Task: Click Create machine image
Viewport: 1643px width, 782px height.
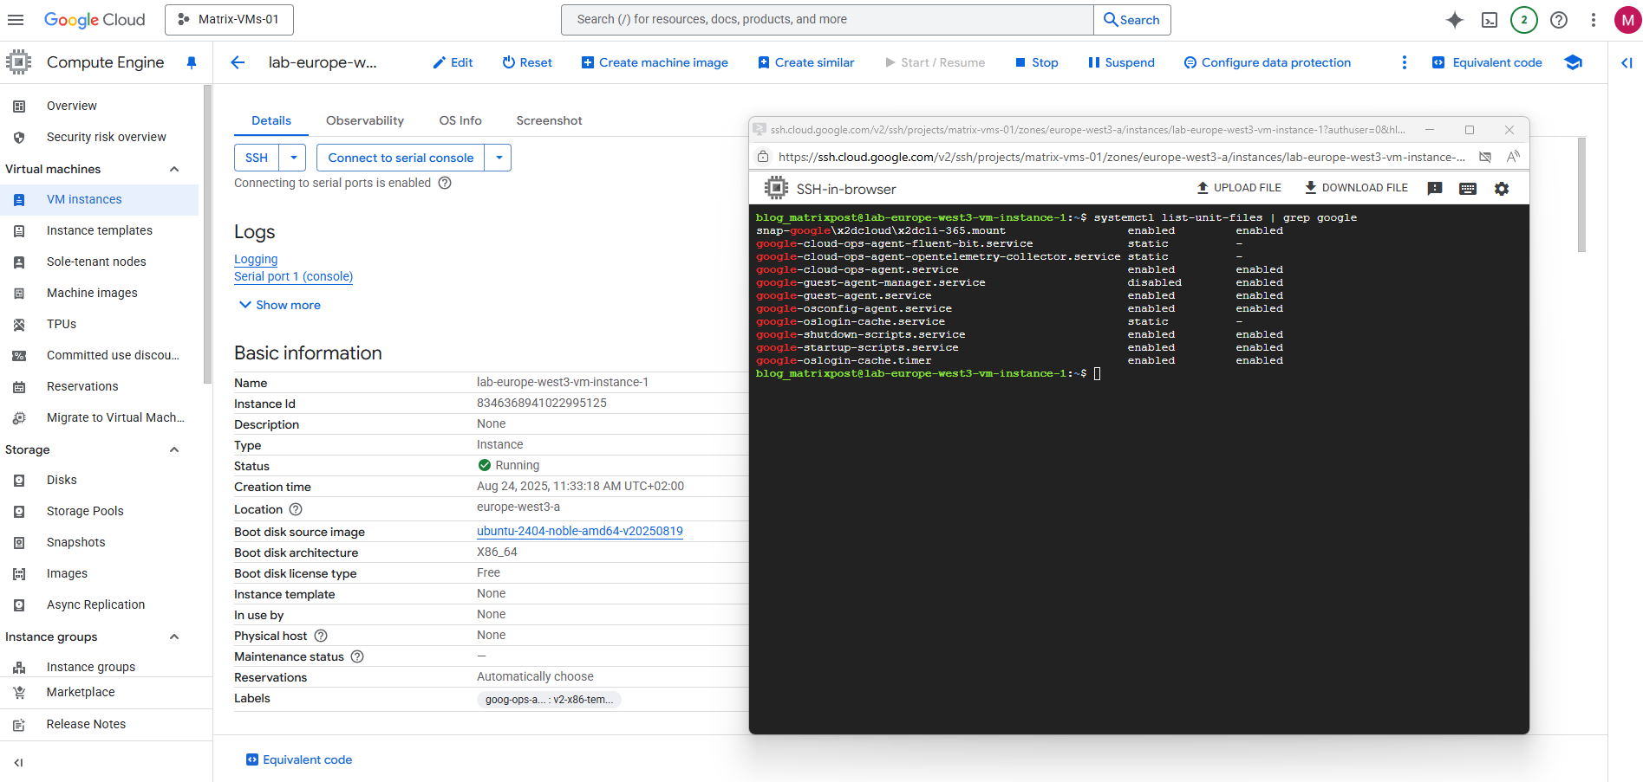Action: (655, 62)
